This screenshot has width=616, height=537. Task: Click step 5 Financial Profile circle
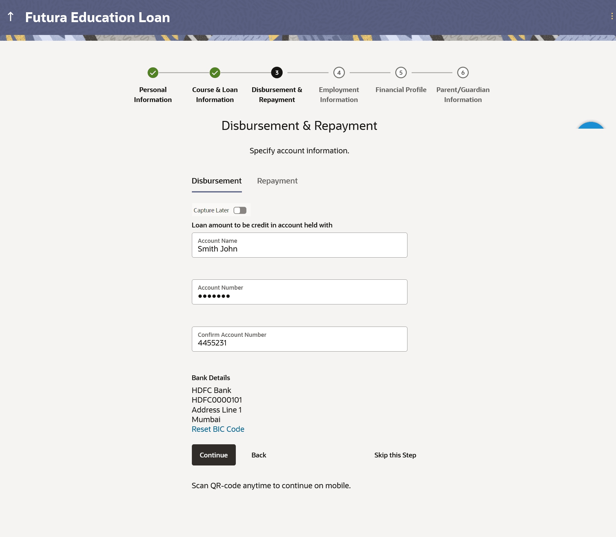[401, 73]
